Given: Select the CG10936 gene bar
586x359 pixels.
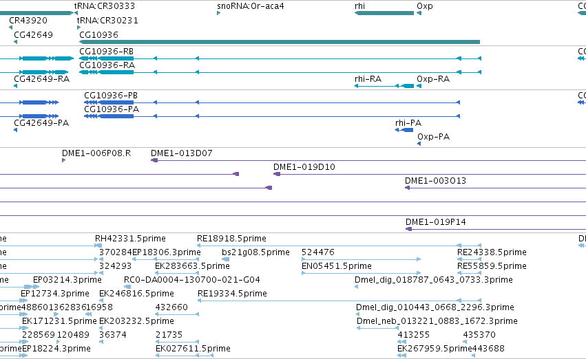Looking at the screenshot, I should pos(280,42).
